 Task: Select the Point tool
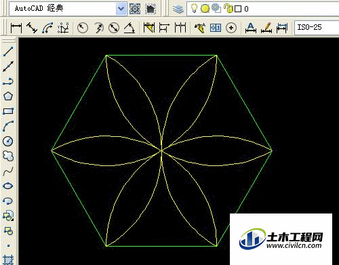(x=8, y=245)
